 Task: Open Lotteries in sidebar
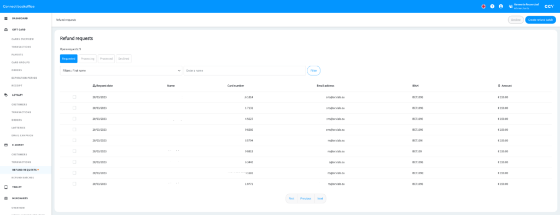[18, 128]
